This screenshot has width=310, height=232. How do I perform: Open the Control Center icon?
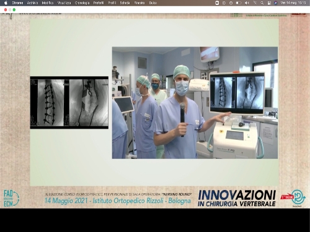[x=269, y=3]
